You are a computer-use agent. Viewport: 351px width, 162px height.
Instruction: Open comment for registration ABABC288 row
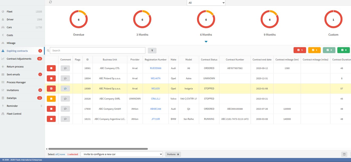click(65, 109)
